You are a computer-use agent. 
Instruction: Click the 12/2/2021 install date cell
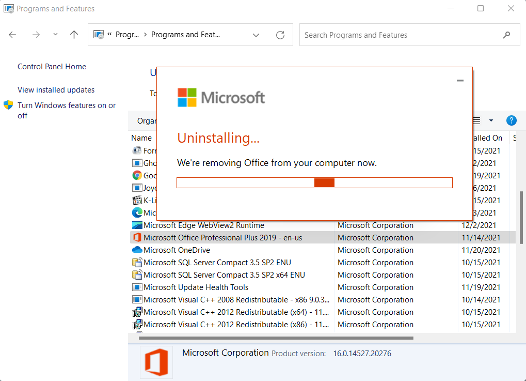[479, 225]
